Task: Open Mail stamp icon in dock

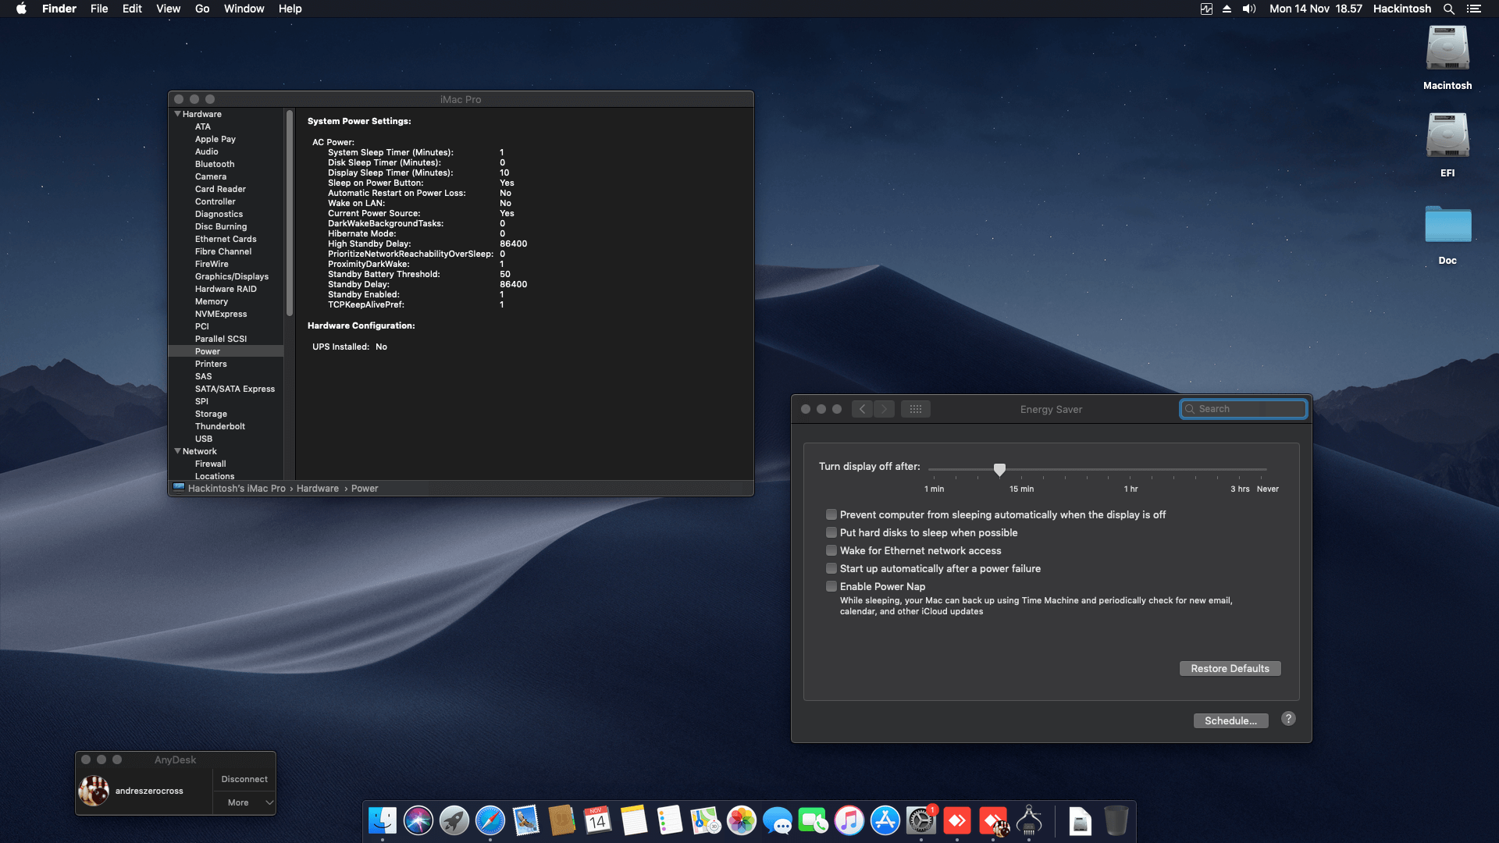Action: point(526,820)
